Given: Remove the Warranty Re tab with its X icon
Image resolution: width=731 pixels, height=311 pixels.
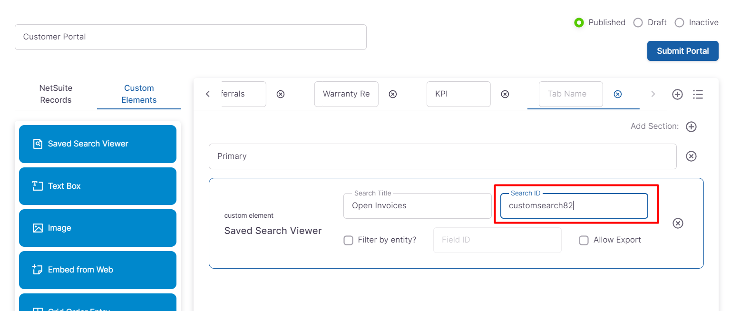Looking at the screenshot, I should coord(393,94).
